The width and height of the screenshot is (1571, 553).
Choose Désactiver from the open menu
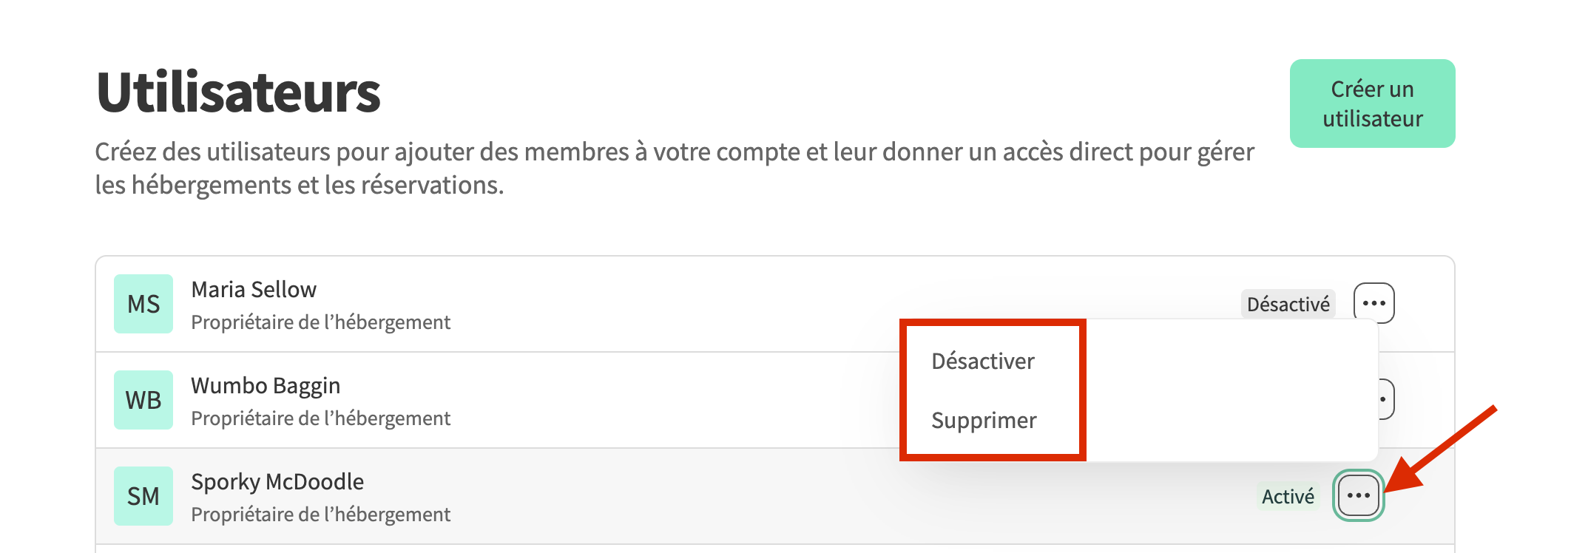983,362
